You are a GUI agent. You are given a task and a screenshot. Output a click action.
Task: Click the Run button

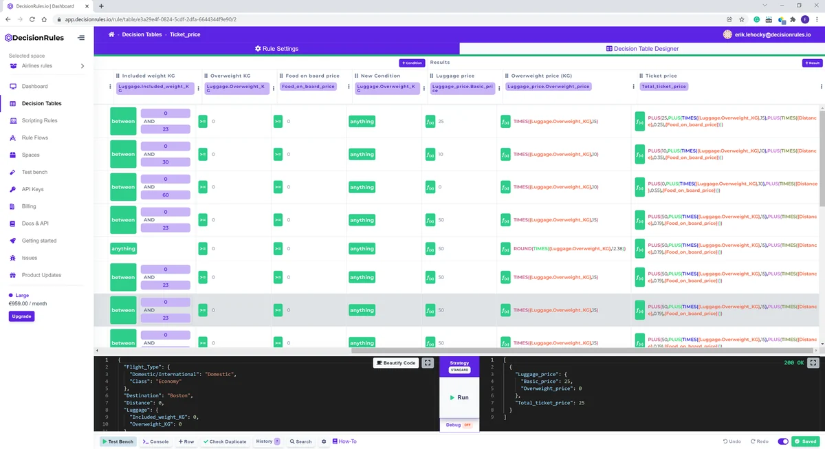point(459,397)
